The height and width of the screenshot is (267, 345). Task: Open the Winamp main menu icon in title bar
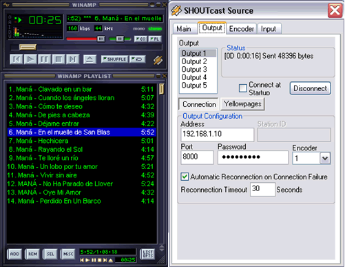pos(6,5)
